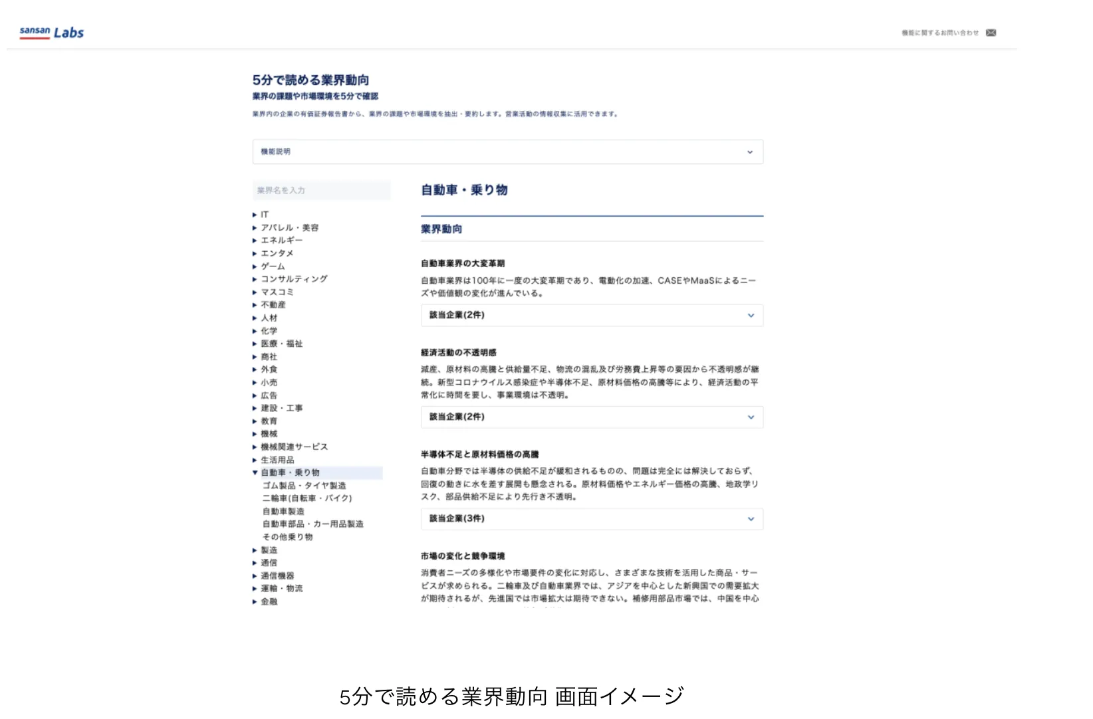Click page title 5分で読める業界動向
Screen dimensions: 1093x719
pos(310,80)
